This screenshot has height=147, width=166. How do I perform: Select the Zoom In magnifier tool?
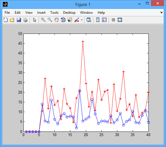pyautogui.click(x=43, y=20)
